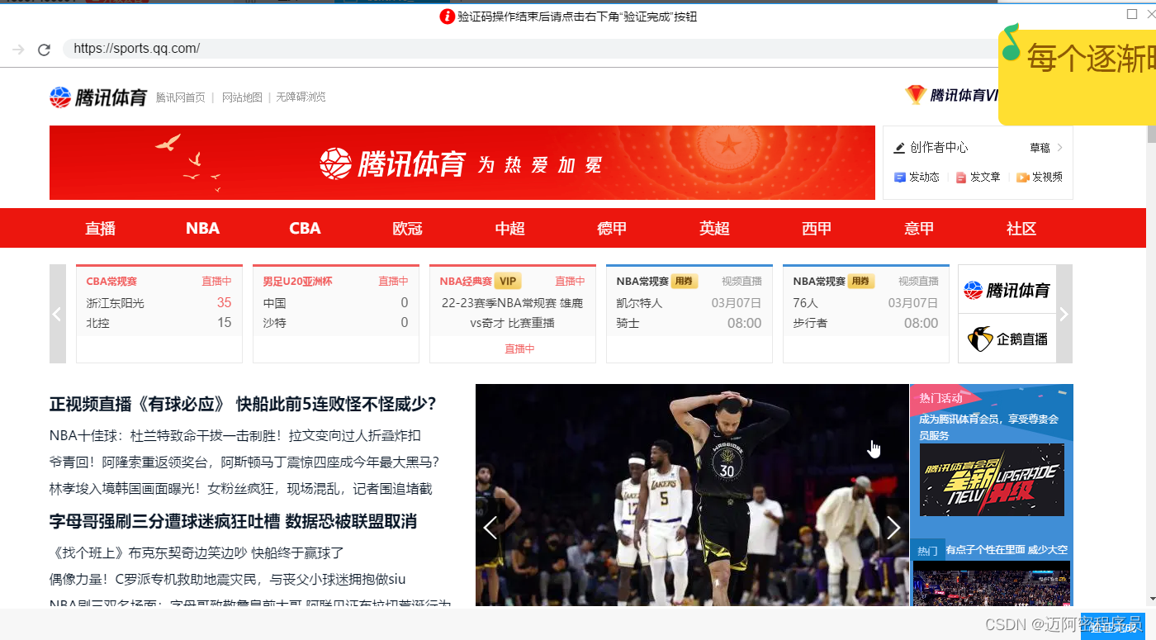Open the 西甲 navigation tab

tap(817, 229)
